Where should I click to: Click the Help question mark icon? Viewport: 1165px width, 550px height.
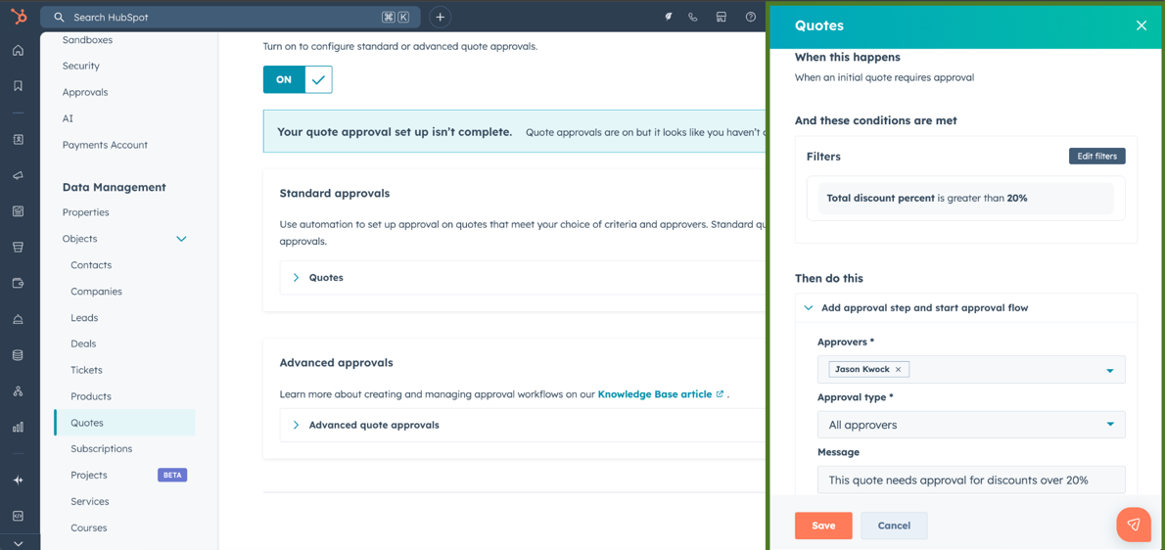tap(751, 17)
